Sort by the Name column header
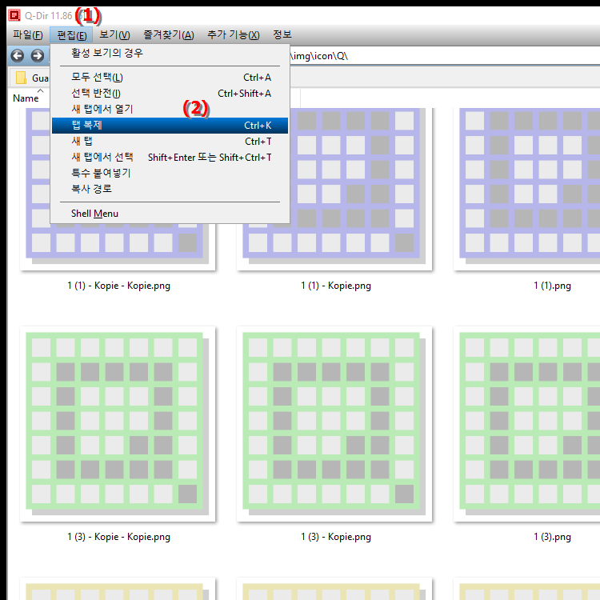This screenshot has height=600, width=600. coord(26,98)
